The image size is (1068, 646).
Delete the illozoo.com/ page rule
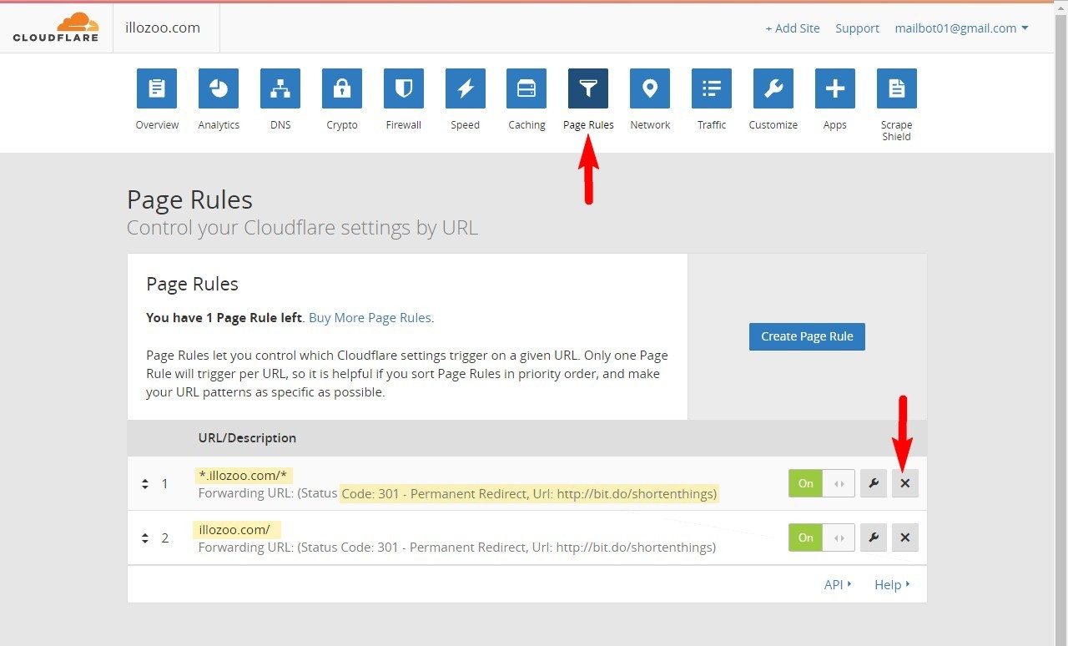[905, 537]
